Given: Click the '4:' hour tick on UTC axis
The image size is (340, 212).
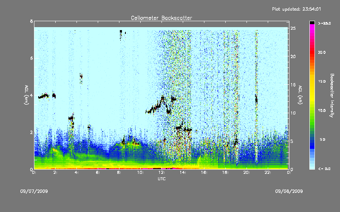Looking at the screenshot, I should click(76, 173).
